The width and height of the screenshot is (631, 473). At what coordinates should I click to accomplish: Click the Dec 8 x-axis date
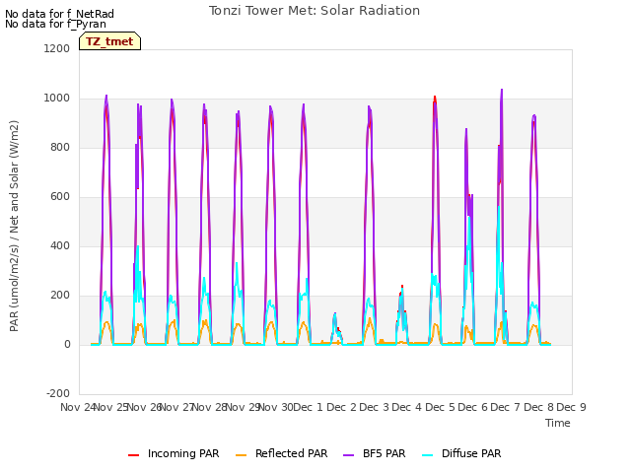pyautogui.click(x=538, y=407)
